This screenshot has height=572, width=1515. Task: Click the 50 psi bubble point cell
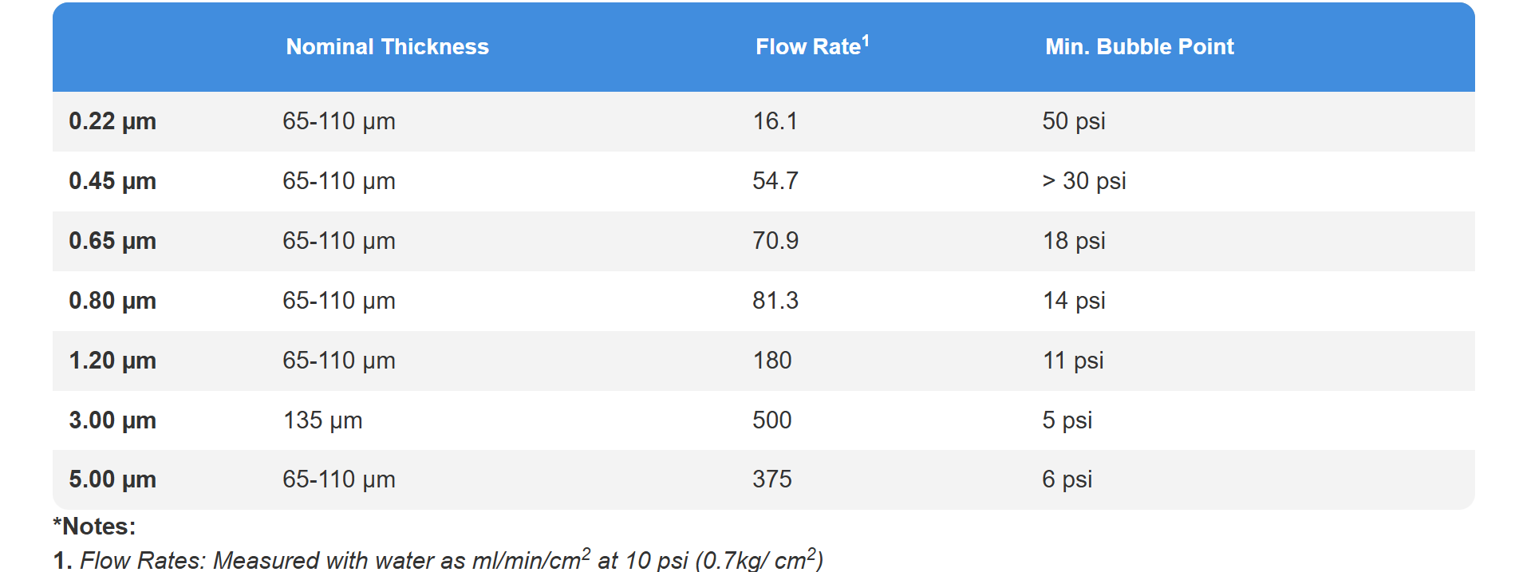(1074, 121)
